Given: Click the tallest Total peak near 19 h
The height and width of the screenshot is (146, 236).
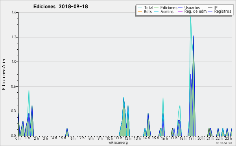Looking at the screenshot, I should 190,17.
